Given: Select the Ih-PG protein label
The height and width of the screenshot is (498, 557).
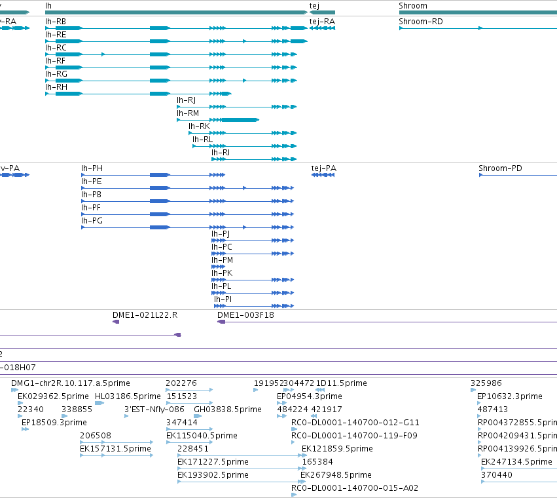Looking at the screenshot, I should 92,221.
